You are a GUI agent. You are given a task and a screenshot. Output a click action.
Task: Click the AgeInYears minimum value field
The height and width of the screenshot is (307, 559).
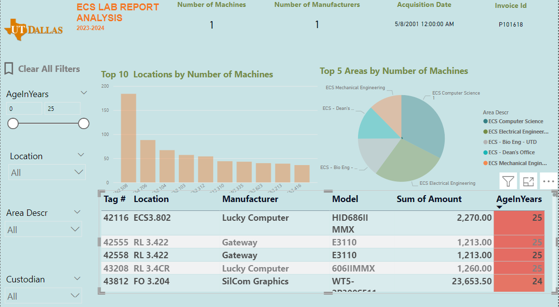[x=24, y=109]
